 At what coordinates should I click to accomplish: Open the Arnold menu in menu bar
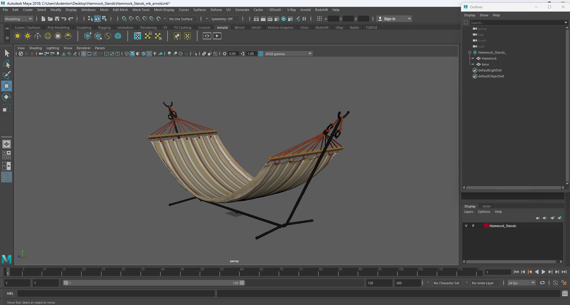305,10
